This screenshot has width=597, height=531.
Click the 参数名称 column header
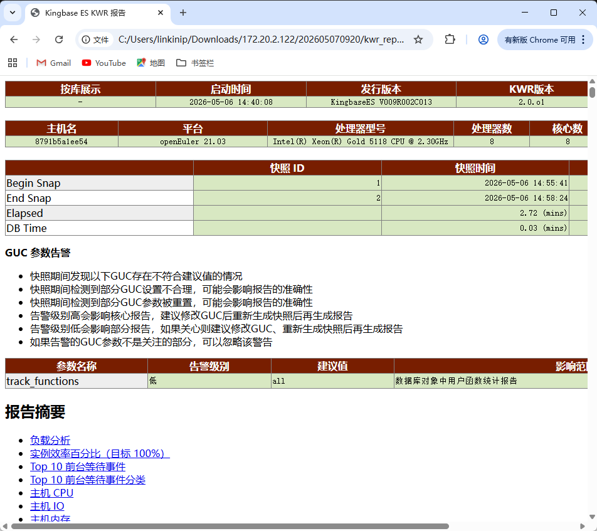76,366
